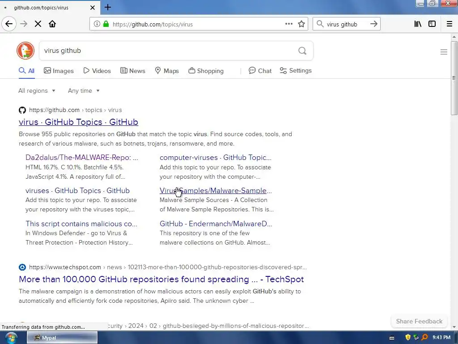This screenshot has height=344, width=458.
Task: Switch to the Maps tab
Action: point(167,71)
